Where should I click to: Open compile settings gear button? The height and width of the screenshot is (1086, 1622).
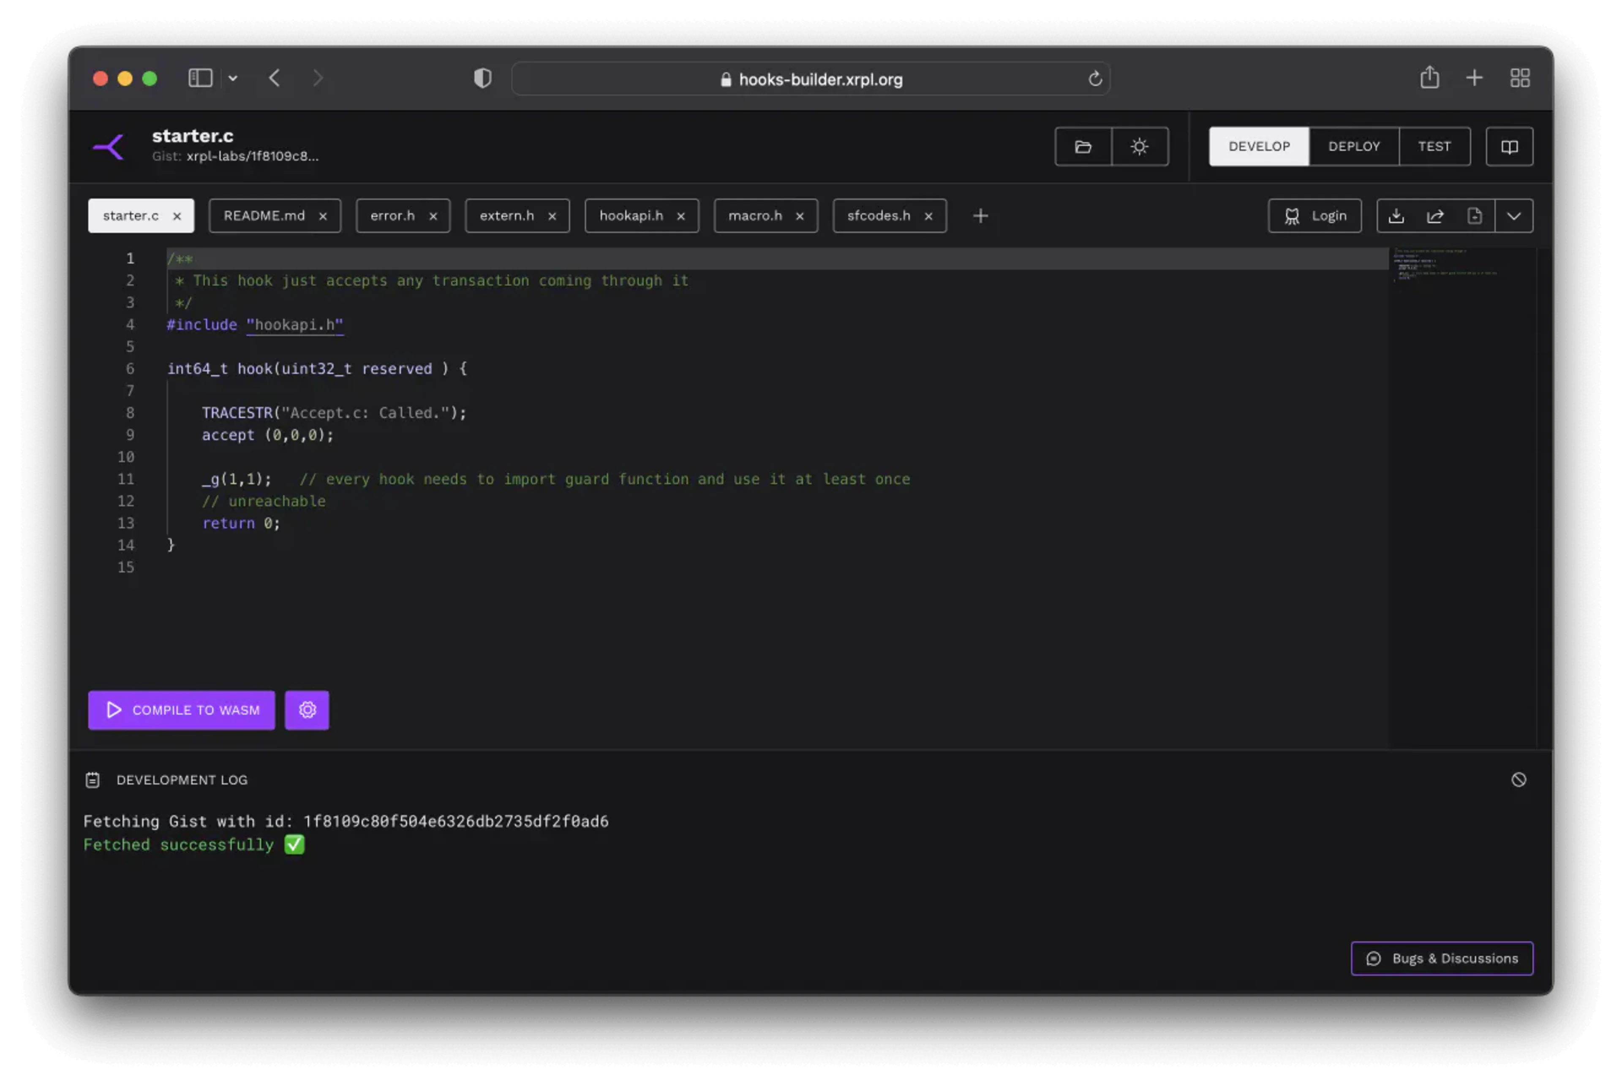click(x=307, y=710)
